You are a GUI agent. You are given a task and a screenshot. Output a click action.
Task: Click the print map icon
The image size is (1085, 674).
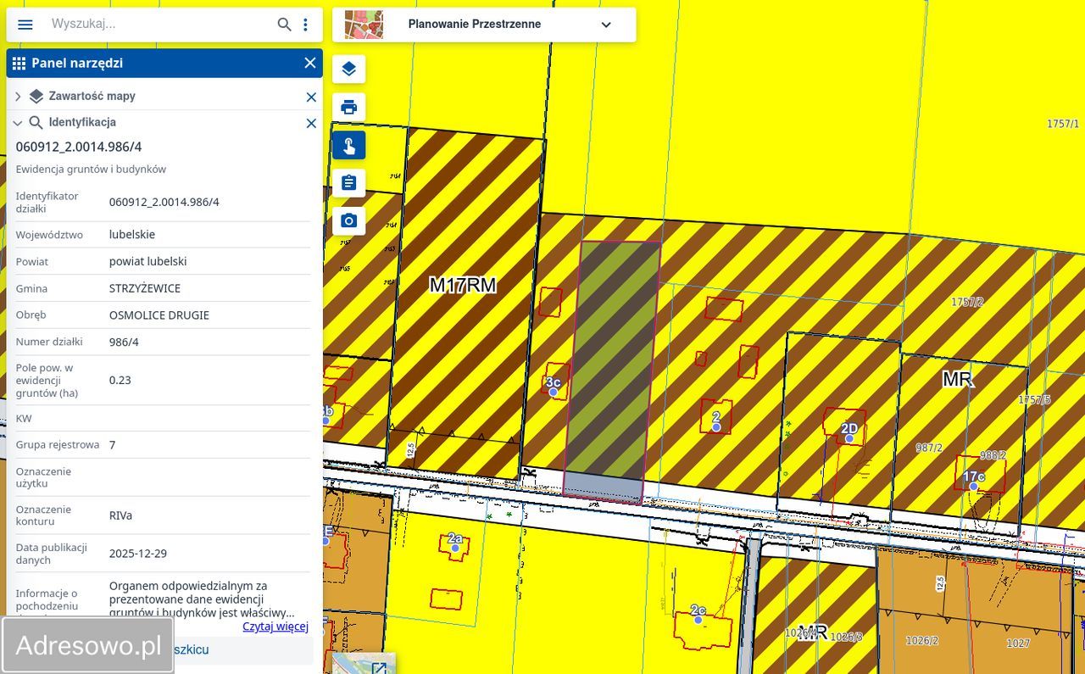coord(348,108)
